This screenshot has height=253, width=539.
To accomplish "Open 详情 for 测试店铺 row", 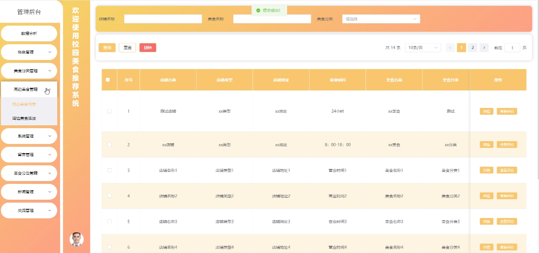I will (x=487, y=111).
